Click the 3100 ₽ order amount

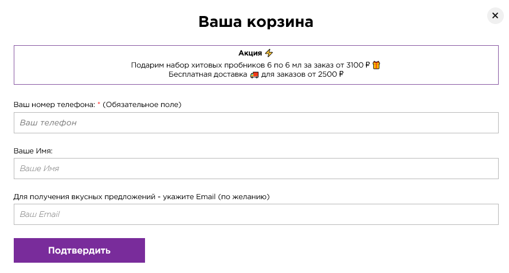click(358, 65)
